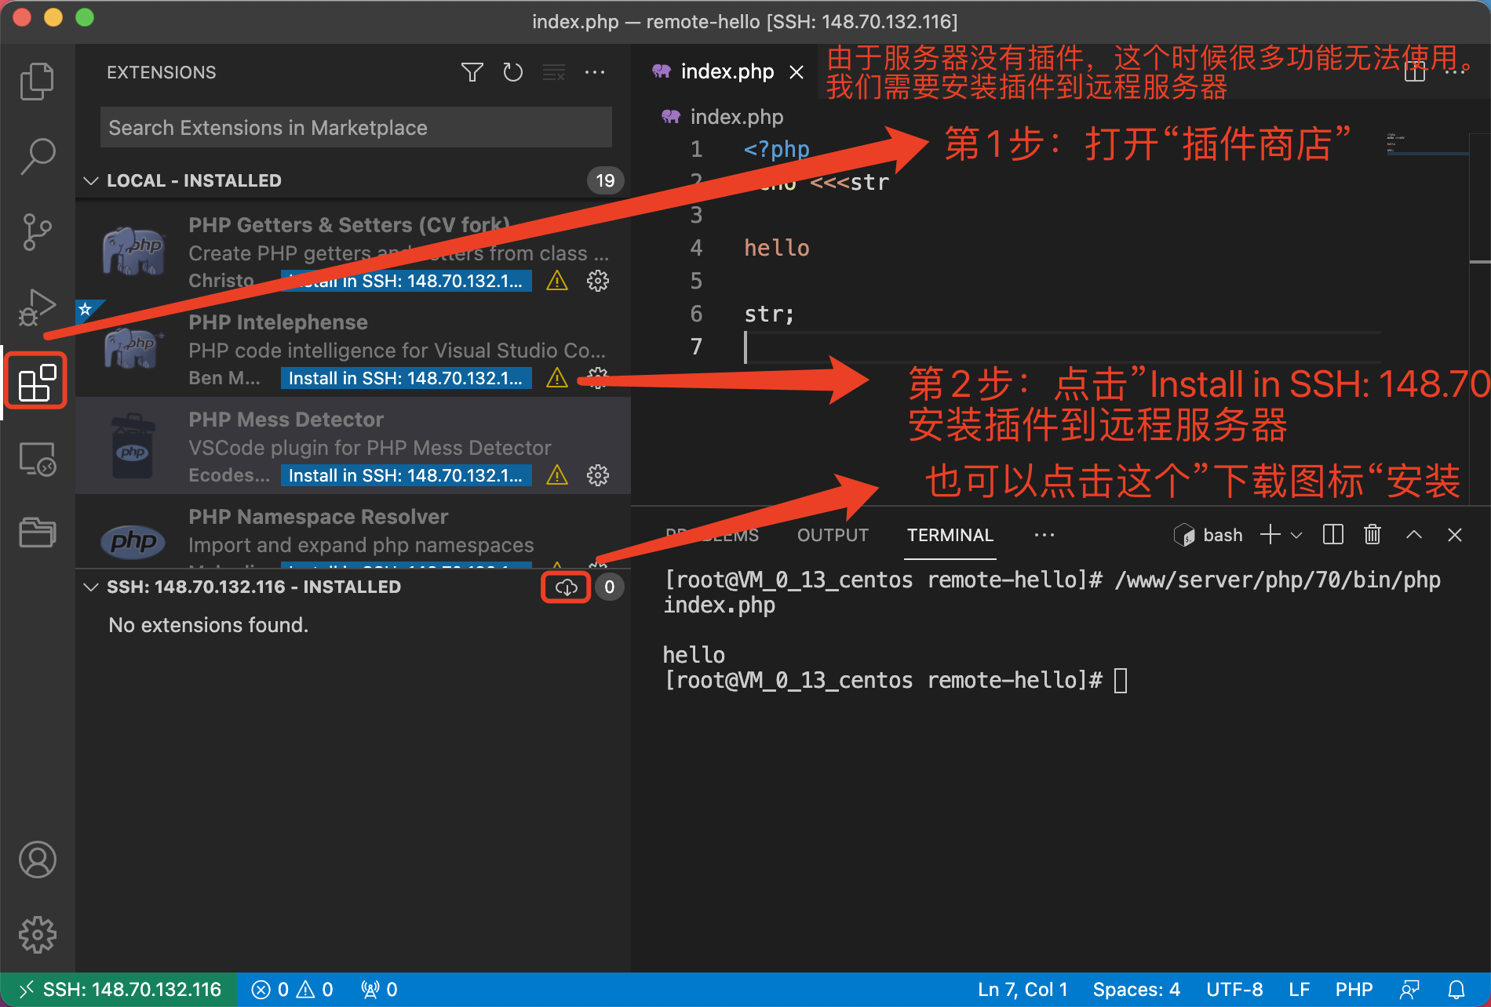Viewport: 1491px width, 1007px height.
Task: Change indentation via Spaces: 4
Action: (x=1136, y=990)
